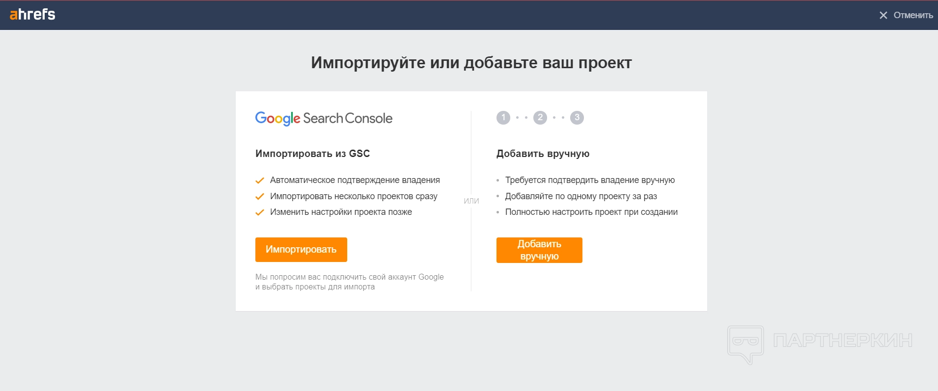Screen dimensions: 938x391
Task: Click the Отменить link in the header
Action: 913,15
